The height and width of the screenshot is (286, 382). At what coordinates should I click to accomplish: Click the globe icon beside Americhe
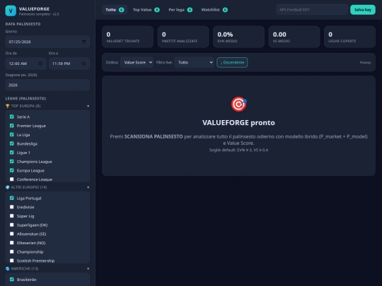point(8,268)
